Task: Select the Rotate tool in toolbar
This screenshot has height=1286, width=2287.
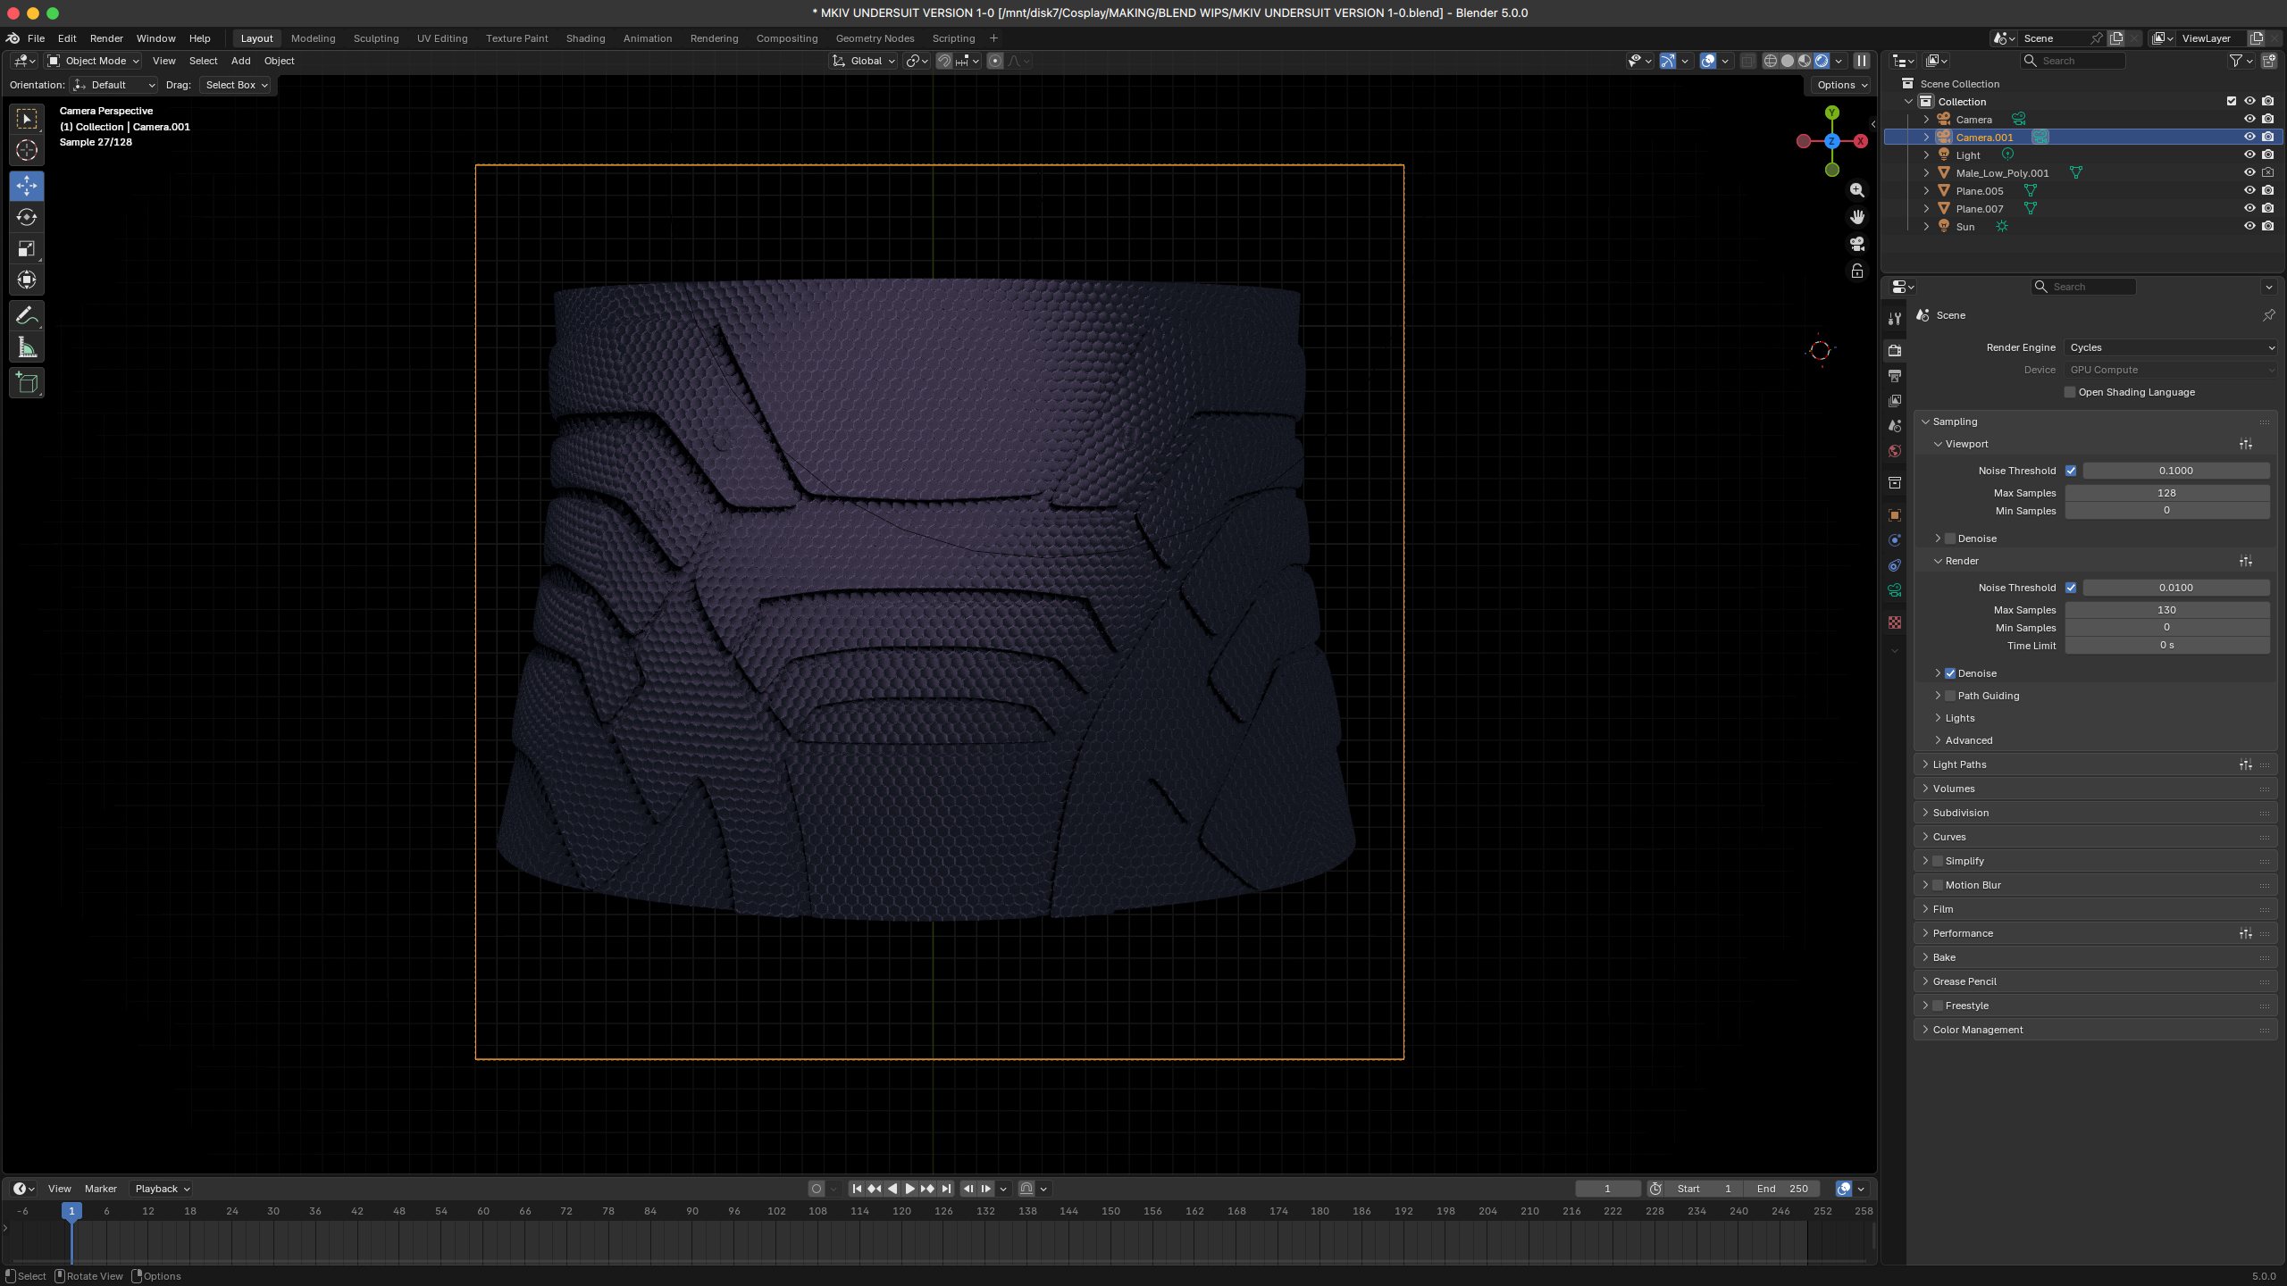Action: tap(27, 217)
